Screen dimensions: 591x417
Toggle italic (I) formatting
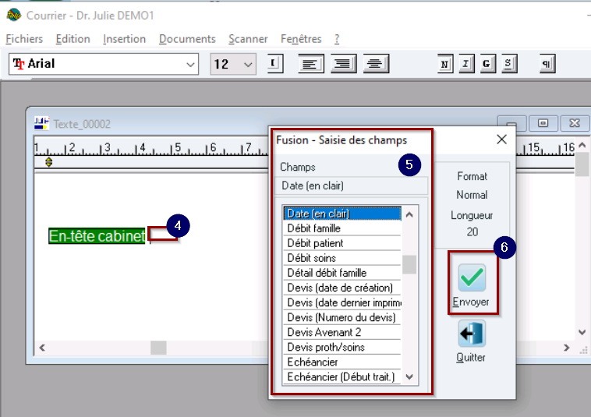tap(466, 64)
